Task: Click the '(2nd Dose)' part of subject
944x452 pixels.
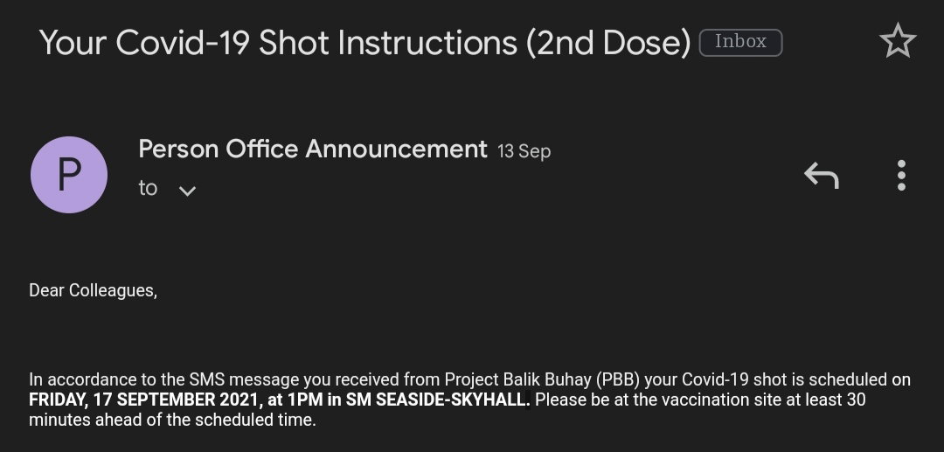Action: point(608,43)
